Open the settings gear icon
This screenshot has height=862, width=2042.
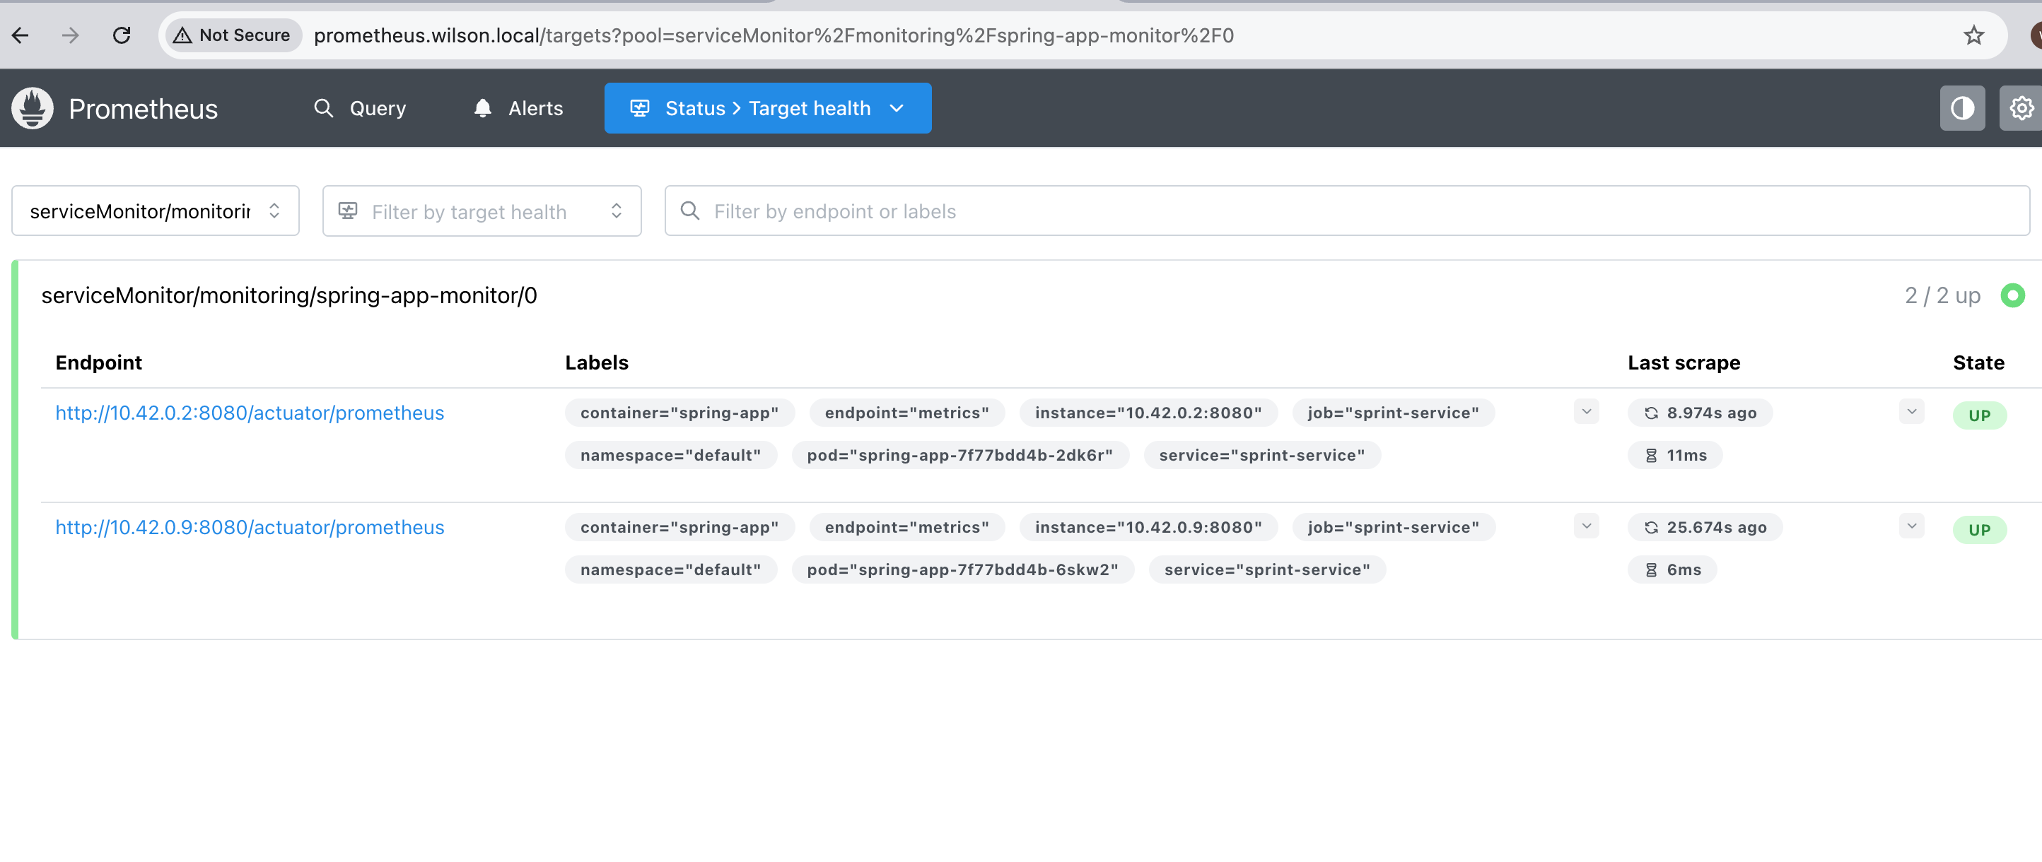[x=2021, y=109]
